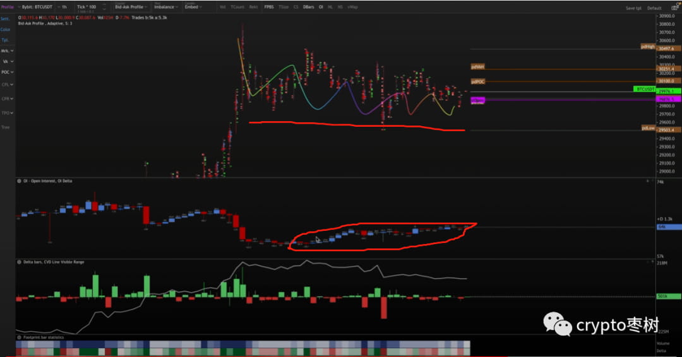Click the +D 1.3k OI delta label
The height and width of the screenshot is (357, 682).
[x=665, y=219]
